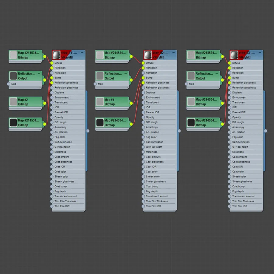This screenshot has width=274, height=274.
Task: Collapse the vray_02 VRayMtl node with its minus button
Action: [x=174, y=52]
